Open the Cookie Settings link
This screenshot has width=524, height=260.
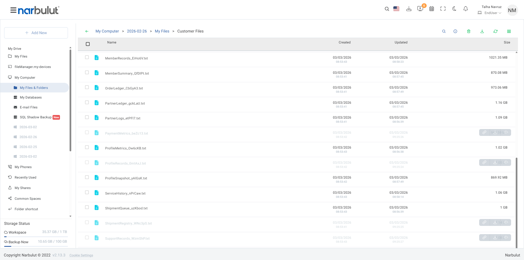81,255
